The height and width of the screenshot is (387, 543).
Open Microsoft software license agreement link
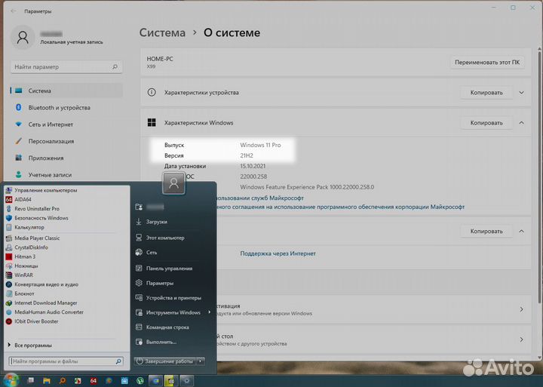tap(341, 207)
